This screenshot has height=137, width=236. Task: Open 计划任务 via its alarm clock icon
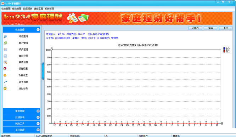pos(5,89)
